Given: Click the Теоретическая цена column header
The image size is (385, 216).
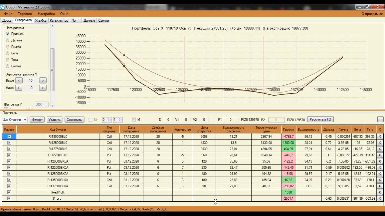Looking at the screenshot, I should [x=266, y=129].
